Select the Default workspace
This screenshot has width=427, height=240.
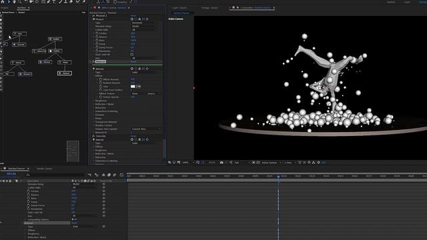[391, 2]
